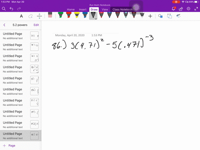Open the Ink to Math tool
Viewport: 200px width, 150px height.
coord(178,16)
